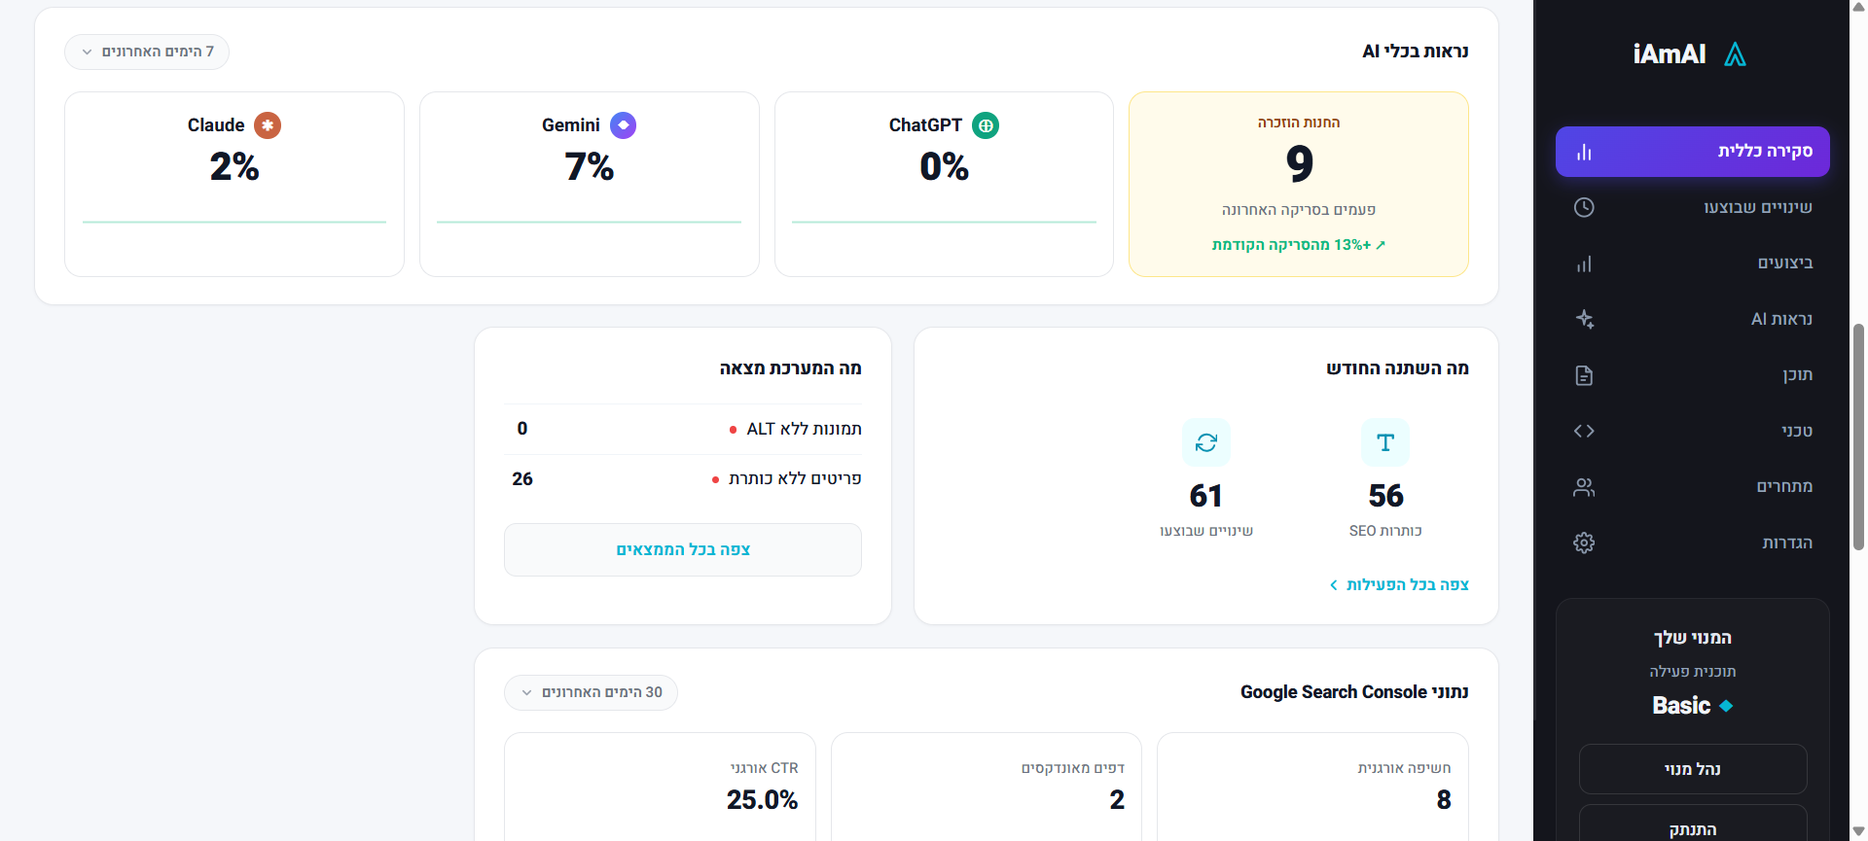Click פריטים ללא כותרת row

[683, 479]
